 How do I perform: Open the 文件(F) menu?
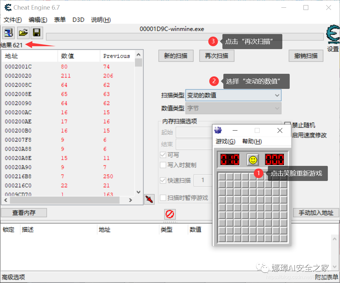12,20
